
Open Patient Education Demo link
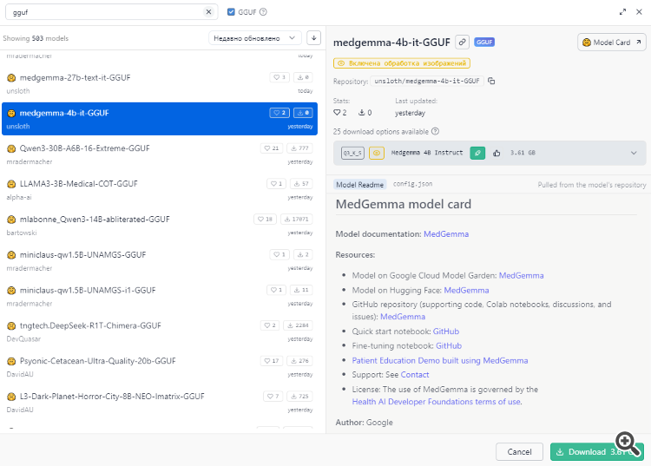440,361
